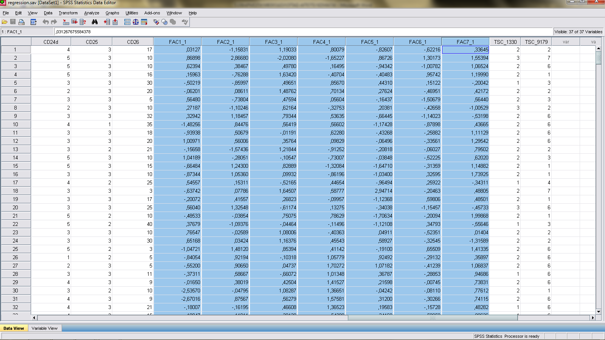The height and width of the screenshot is (340, 605).
Task: Open the File menu
Action: (6, 13)
